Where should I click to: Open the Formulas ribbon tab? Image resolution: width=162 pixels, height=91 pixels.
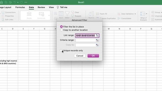pyautogui.click(x=20, y=7)
